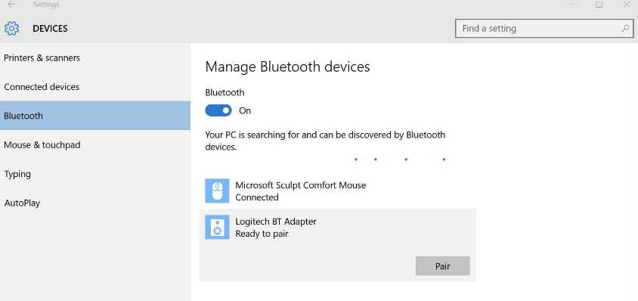The height and width of the screenshot is (301, 638).
Task: Go back with the arrow icon
Action: click(12, 4)
